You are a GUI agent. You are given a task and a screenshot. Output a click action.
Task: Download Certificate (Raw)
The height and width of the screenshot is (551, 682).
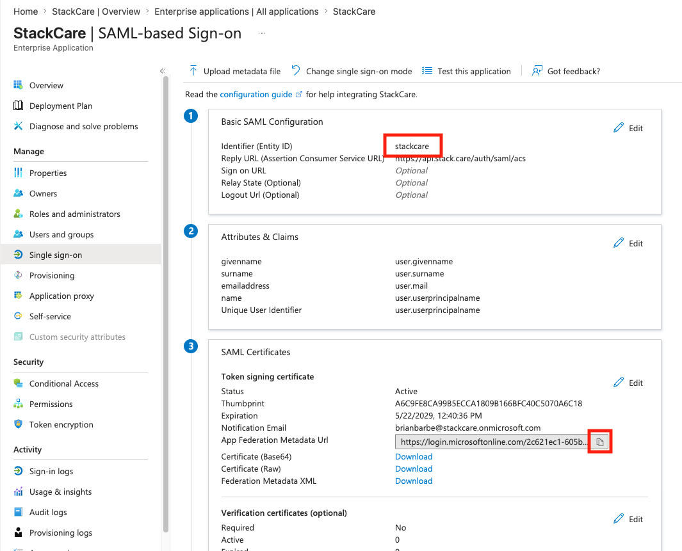coord(414,468)
